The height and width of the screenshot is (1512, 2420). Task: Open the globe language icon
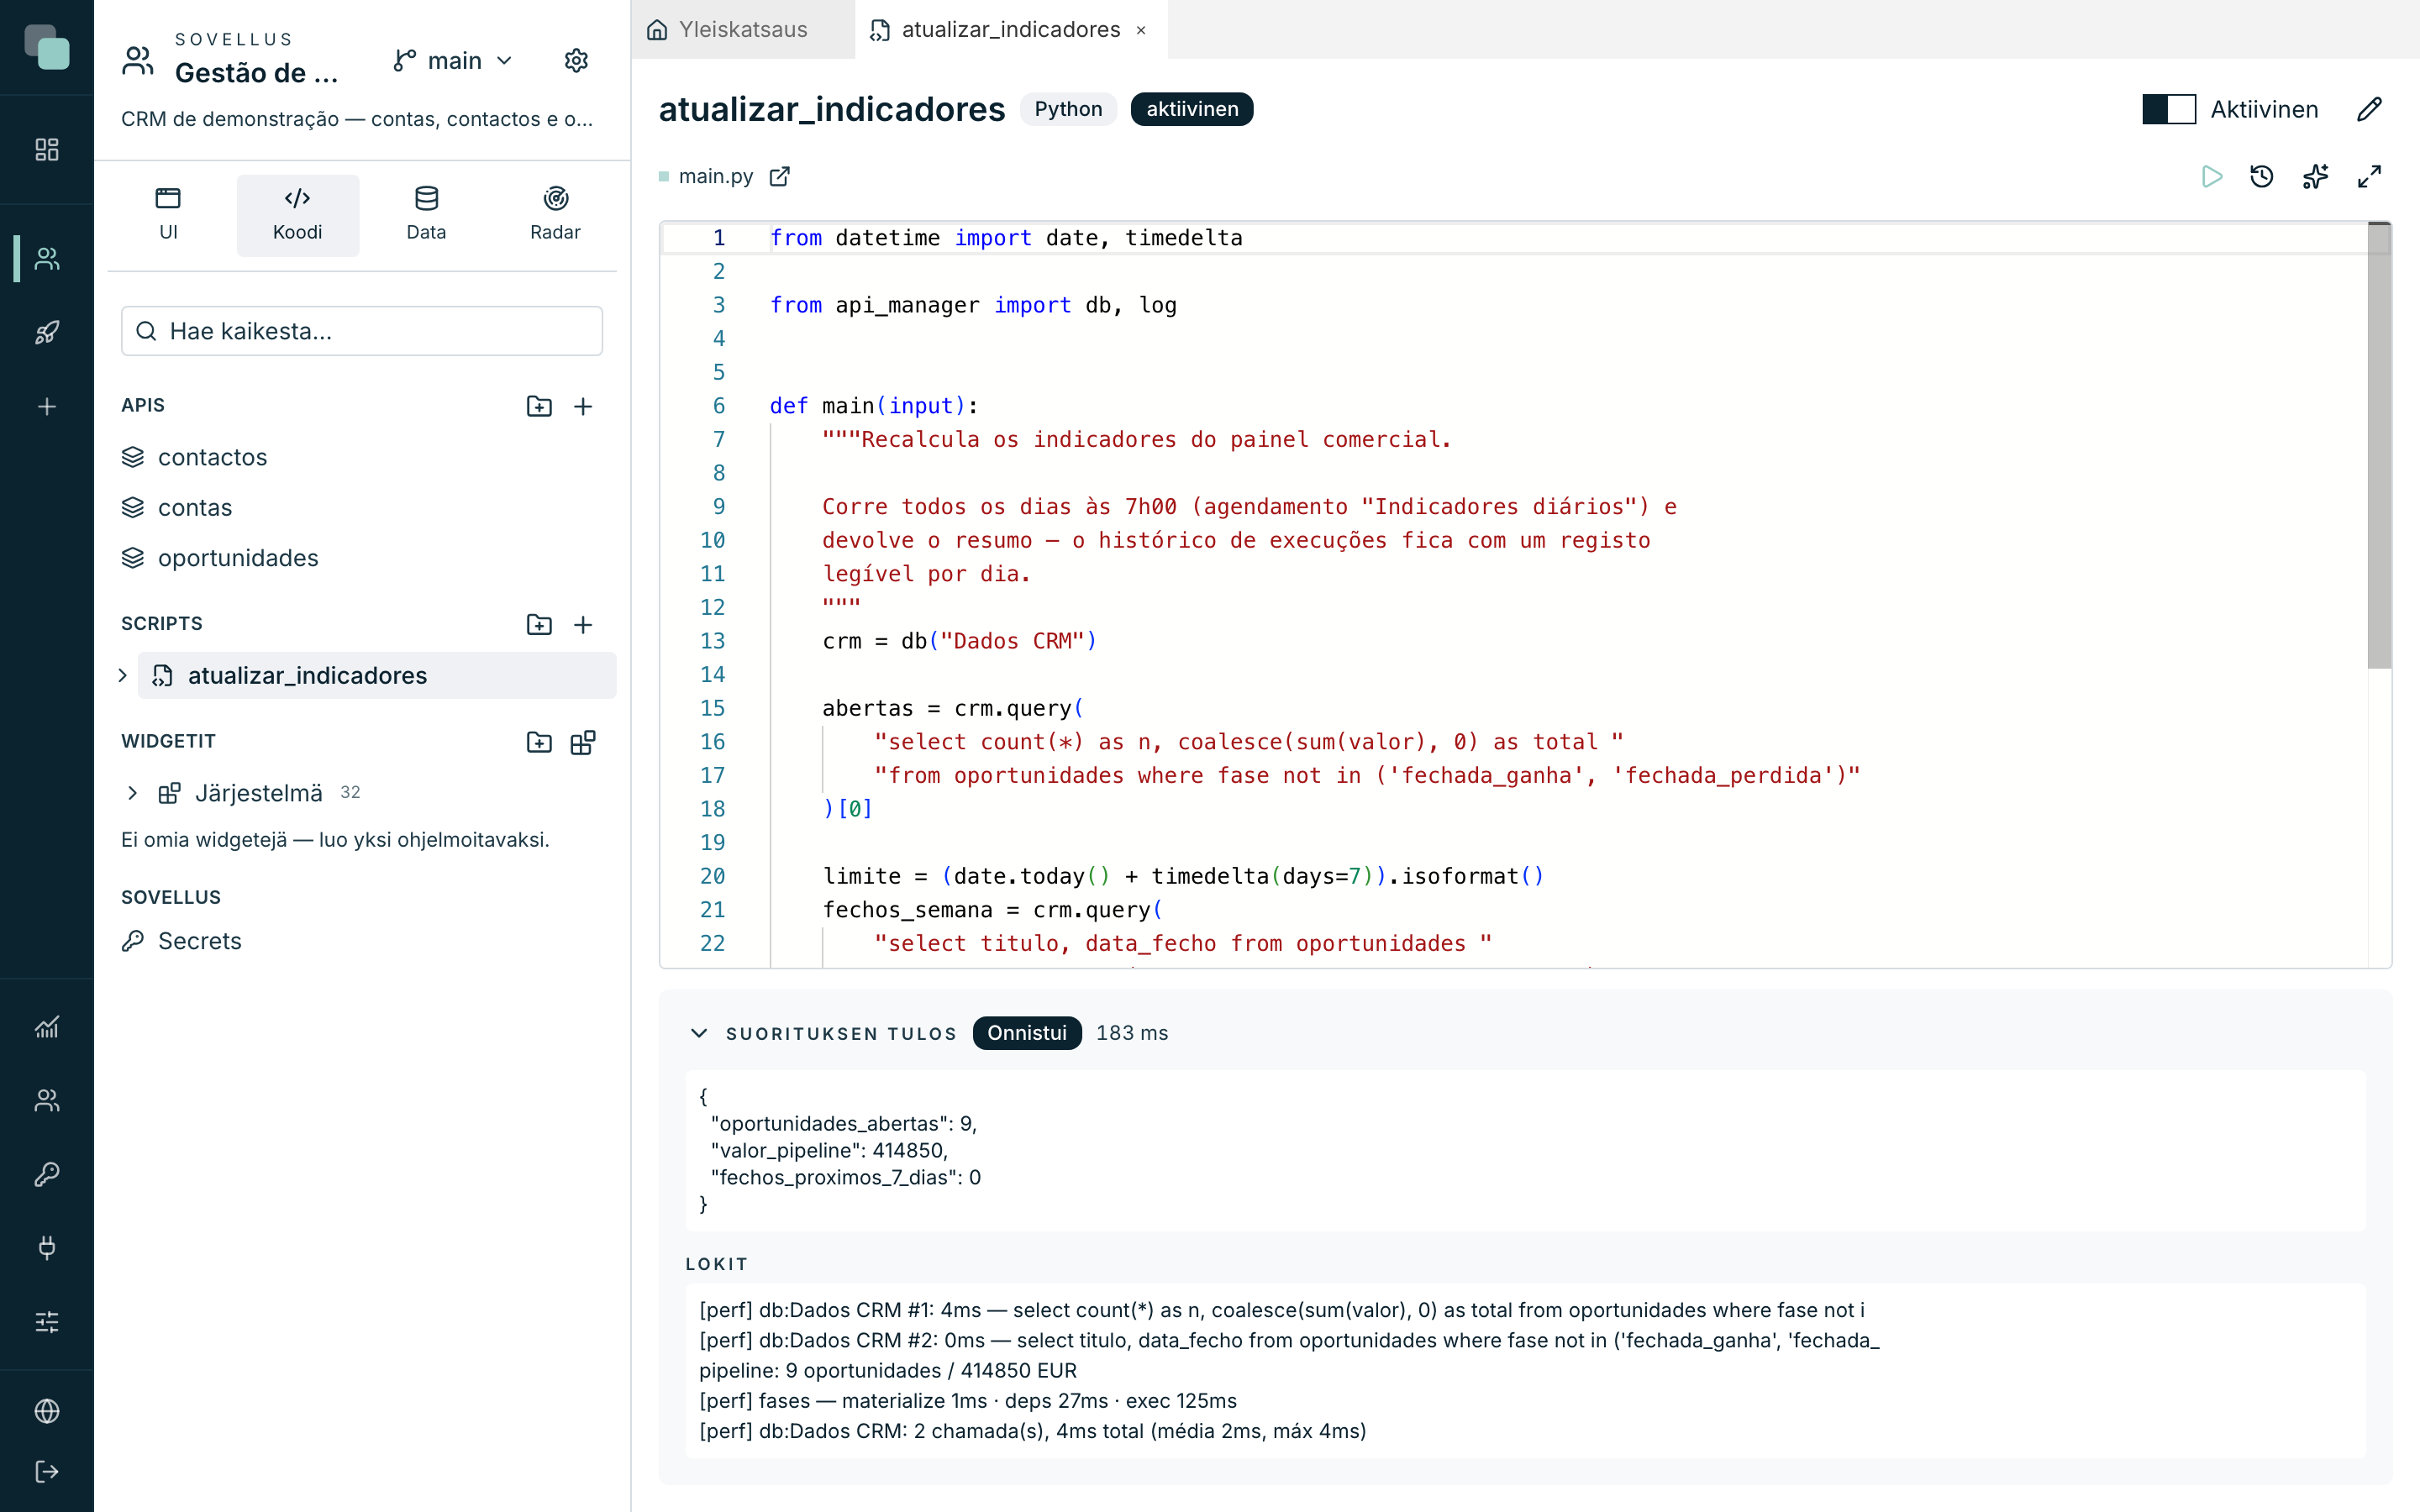(x=47, y=1411)
